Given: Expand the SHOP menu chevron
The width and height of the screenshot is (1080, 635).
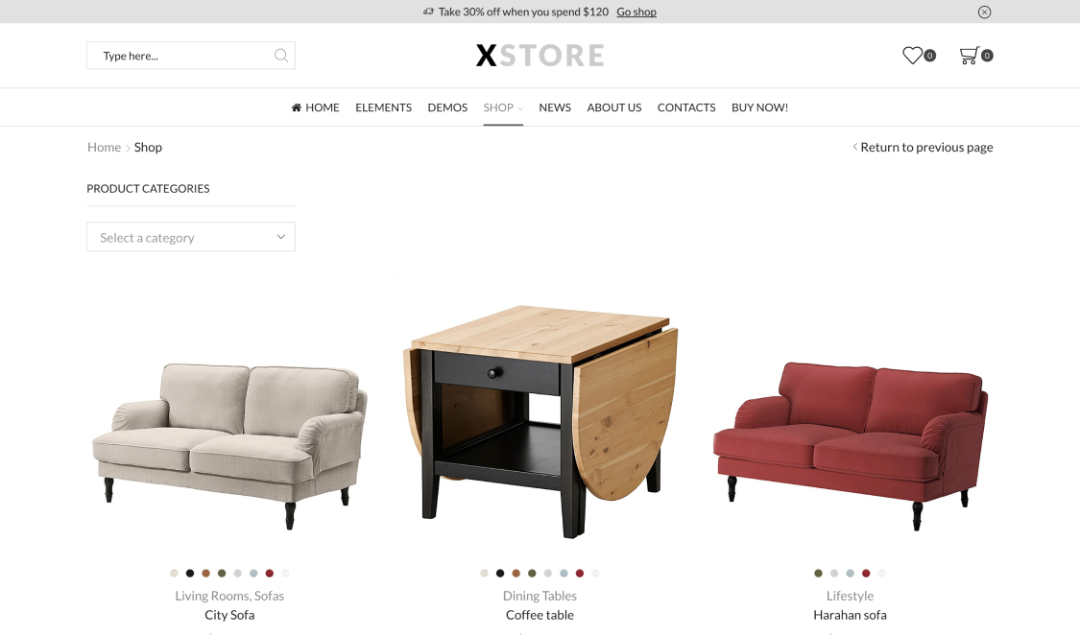Looking at the screenshot, I should [520, 108].
